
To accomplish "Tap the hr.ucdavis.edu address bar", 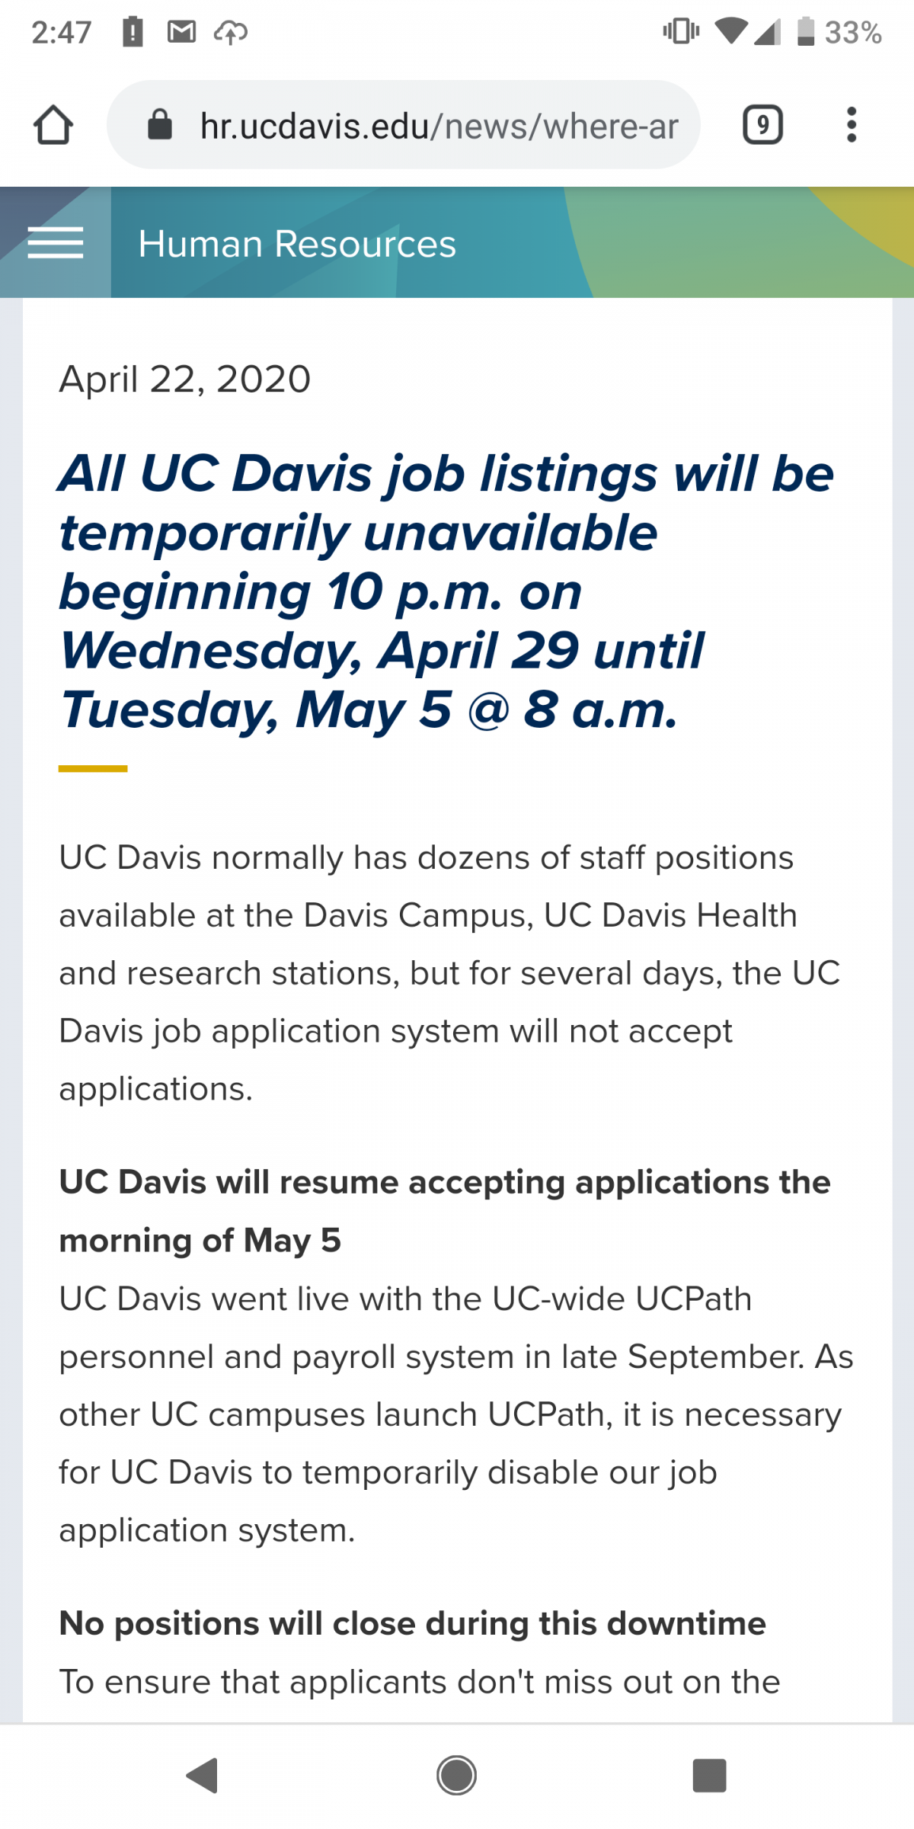I will click(438, 125).
